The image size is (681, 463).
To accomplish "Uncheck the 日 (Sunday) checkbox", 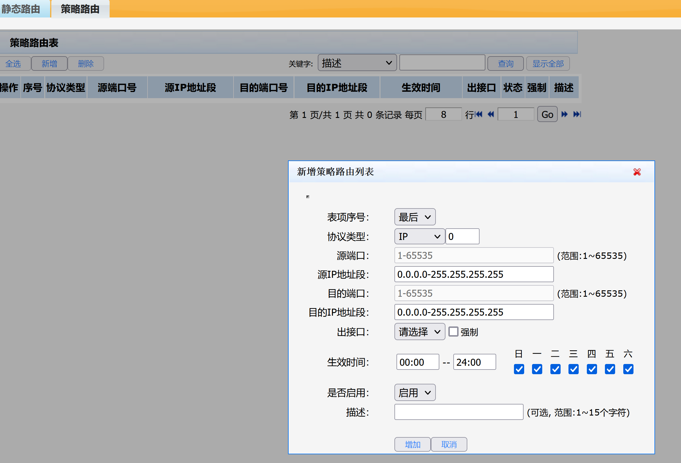I will pyautogui.click(x=519, y=369).
